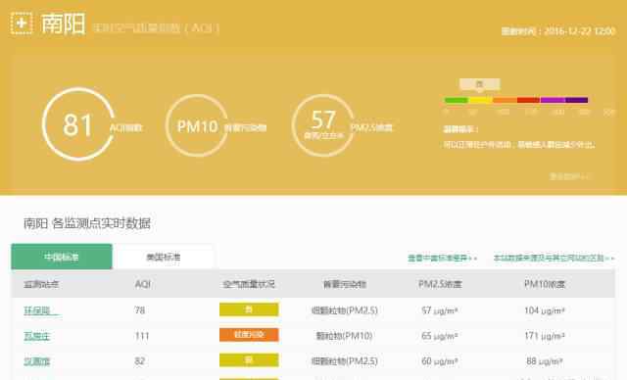The width and height of the screenshot is (627, 380).
Task: Click the orange 轻度污染 badge
Action: pos(249,335)
